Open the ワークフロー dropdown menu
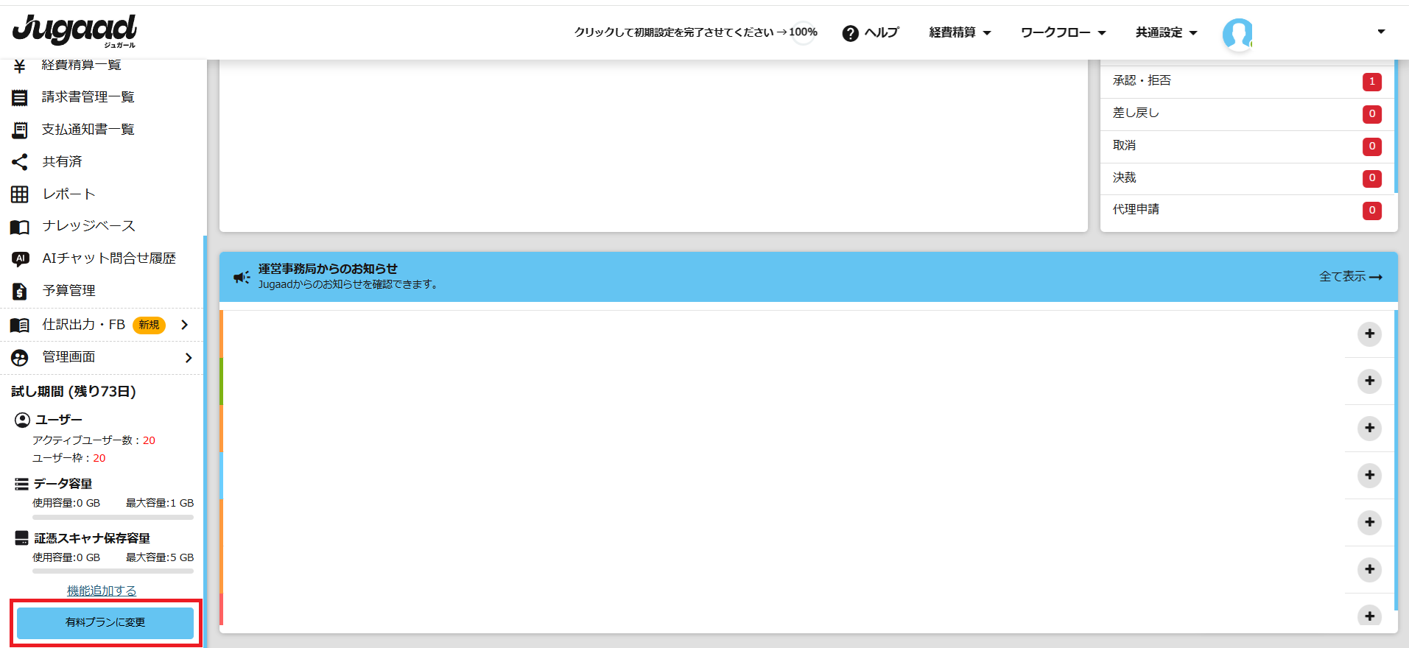The image size is (1409, 648). pos(1063,32)
